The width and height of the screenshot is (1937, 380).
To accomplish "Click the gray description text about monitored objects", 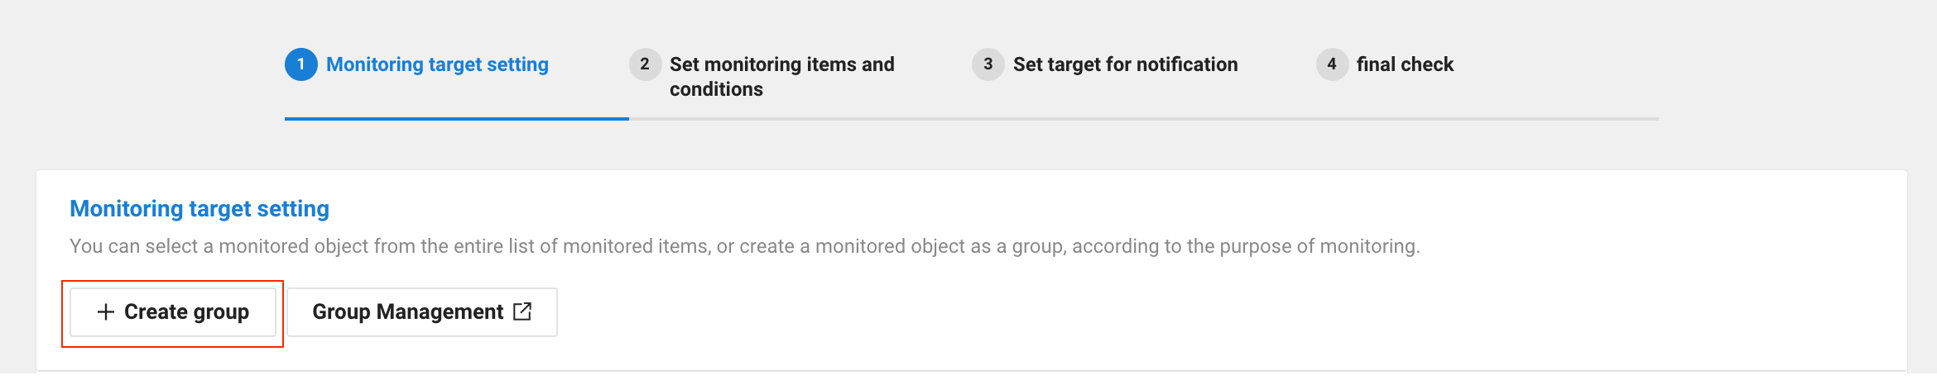I will 744,246.
